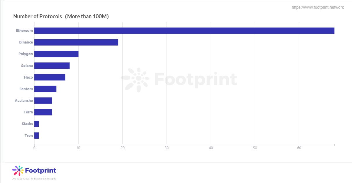The width and height of the screenshot is (352, 183).
Task: Select the Avalanche bar
Action: pyautogui.click(x=43, y=101)
